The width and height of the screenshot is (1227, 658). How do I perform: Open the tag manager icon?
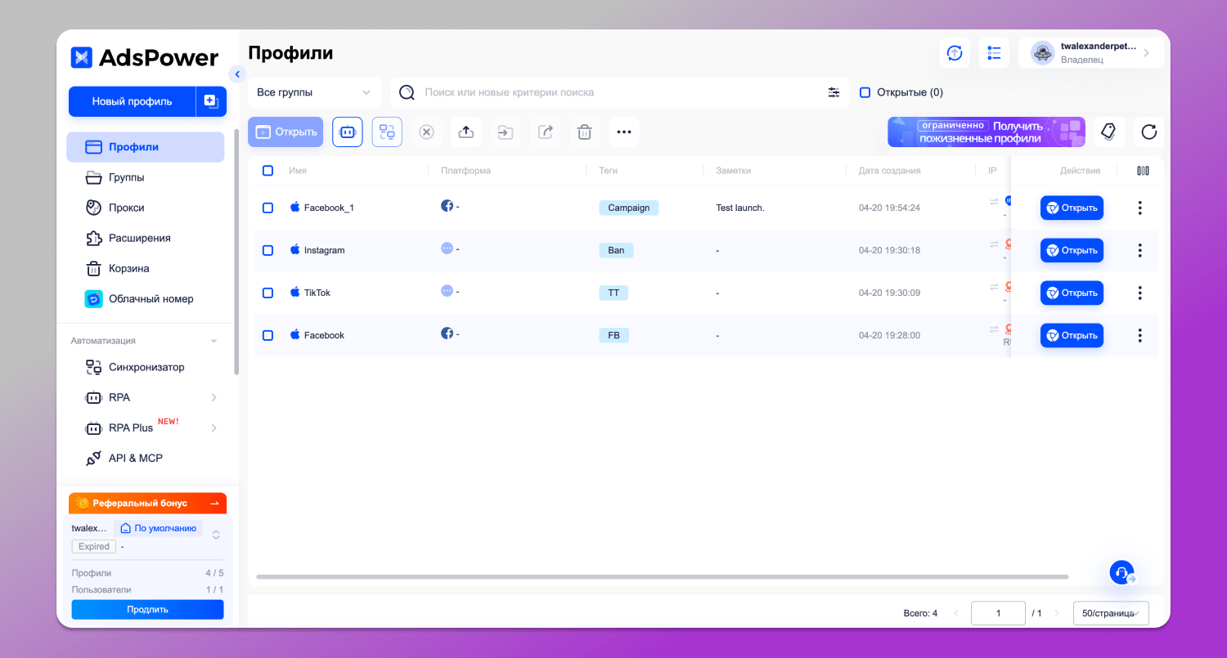pyautogui.click(x=1108, y=132)
